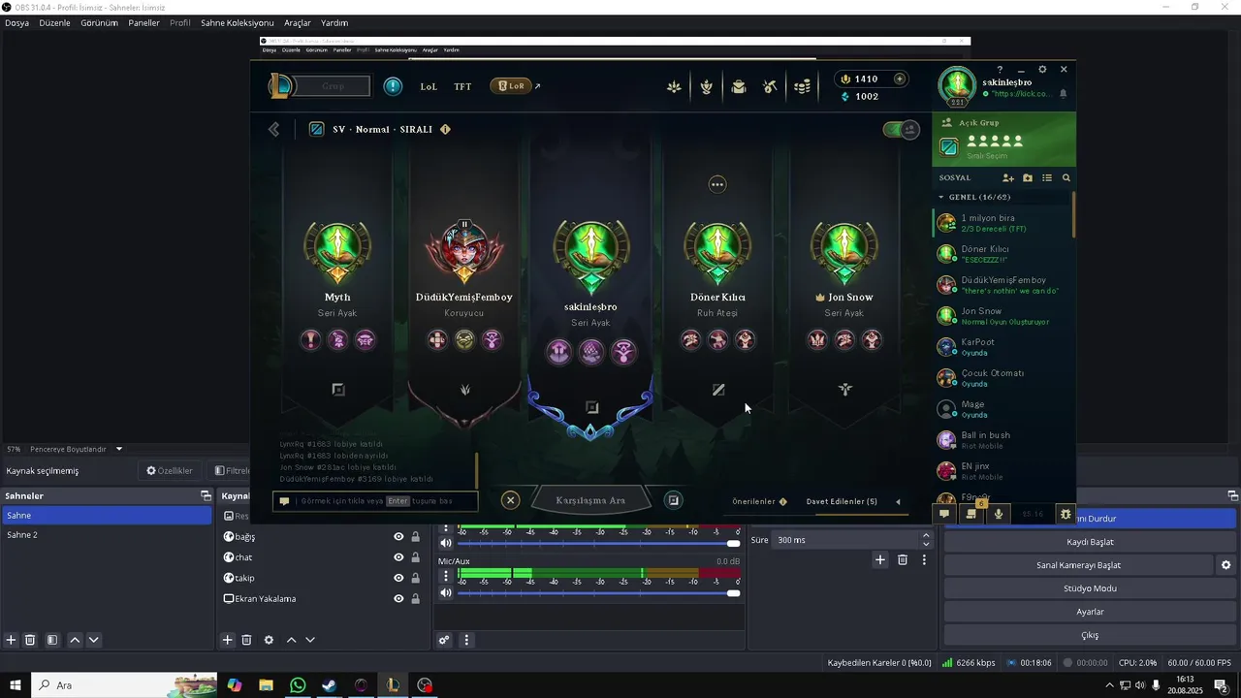The image size is (1241, 698).
Task: Click the Özellikler button
Action: coord(170,471)
